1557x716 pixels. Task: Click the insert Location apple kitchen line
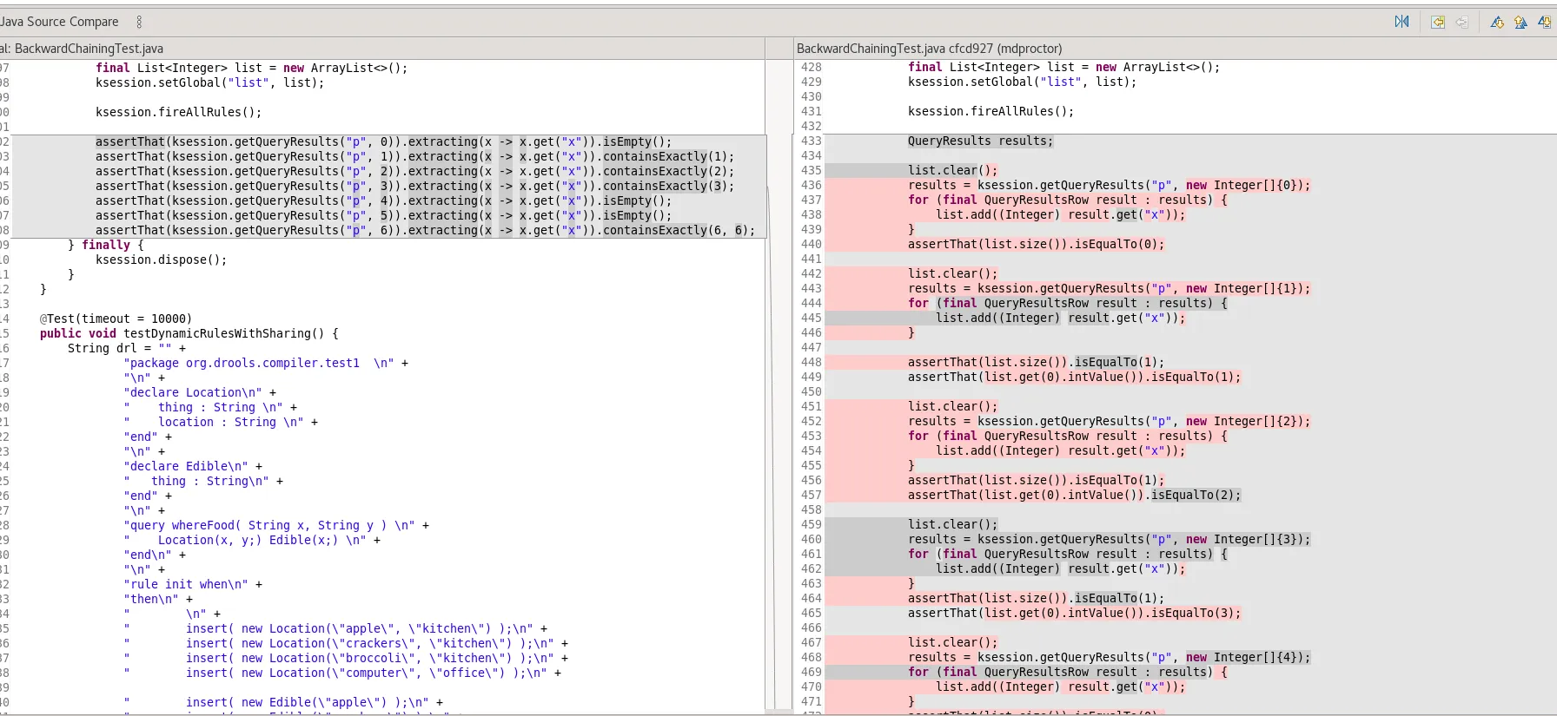(x=335, y=628)
